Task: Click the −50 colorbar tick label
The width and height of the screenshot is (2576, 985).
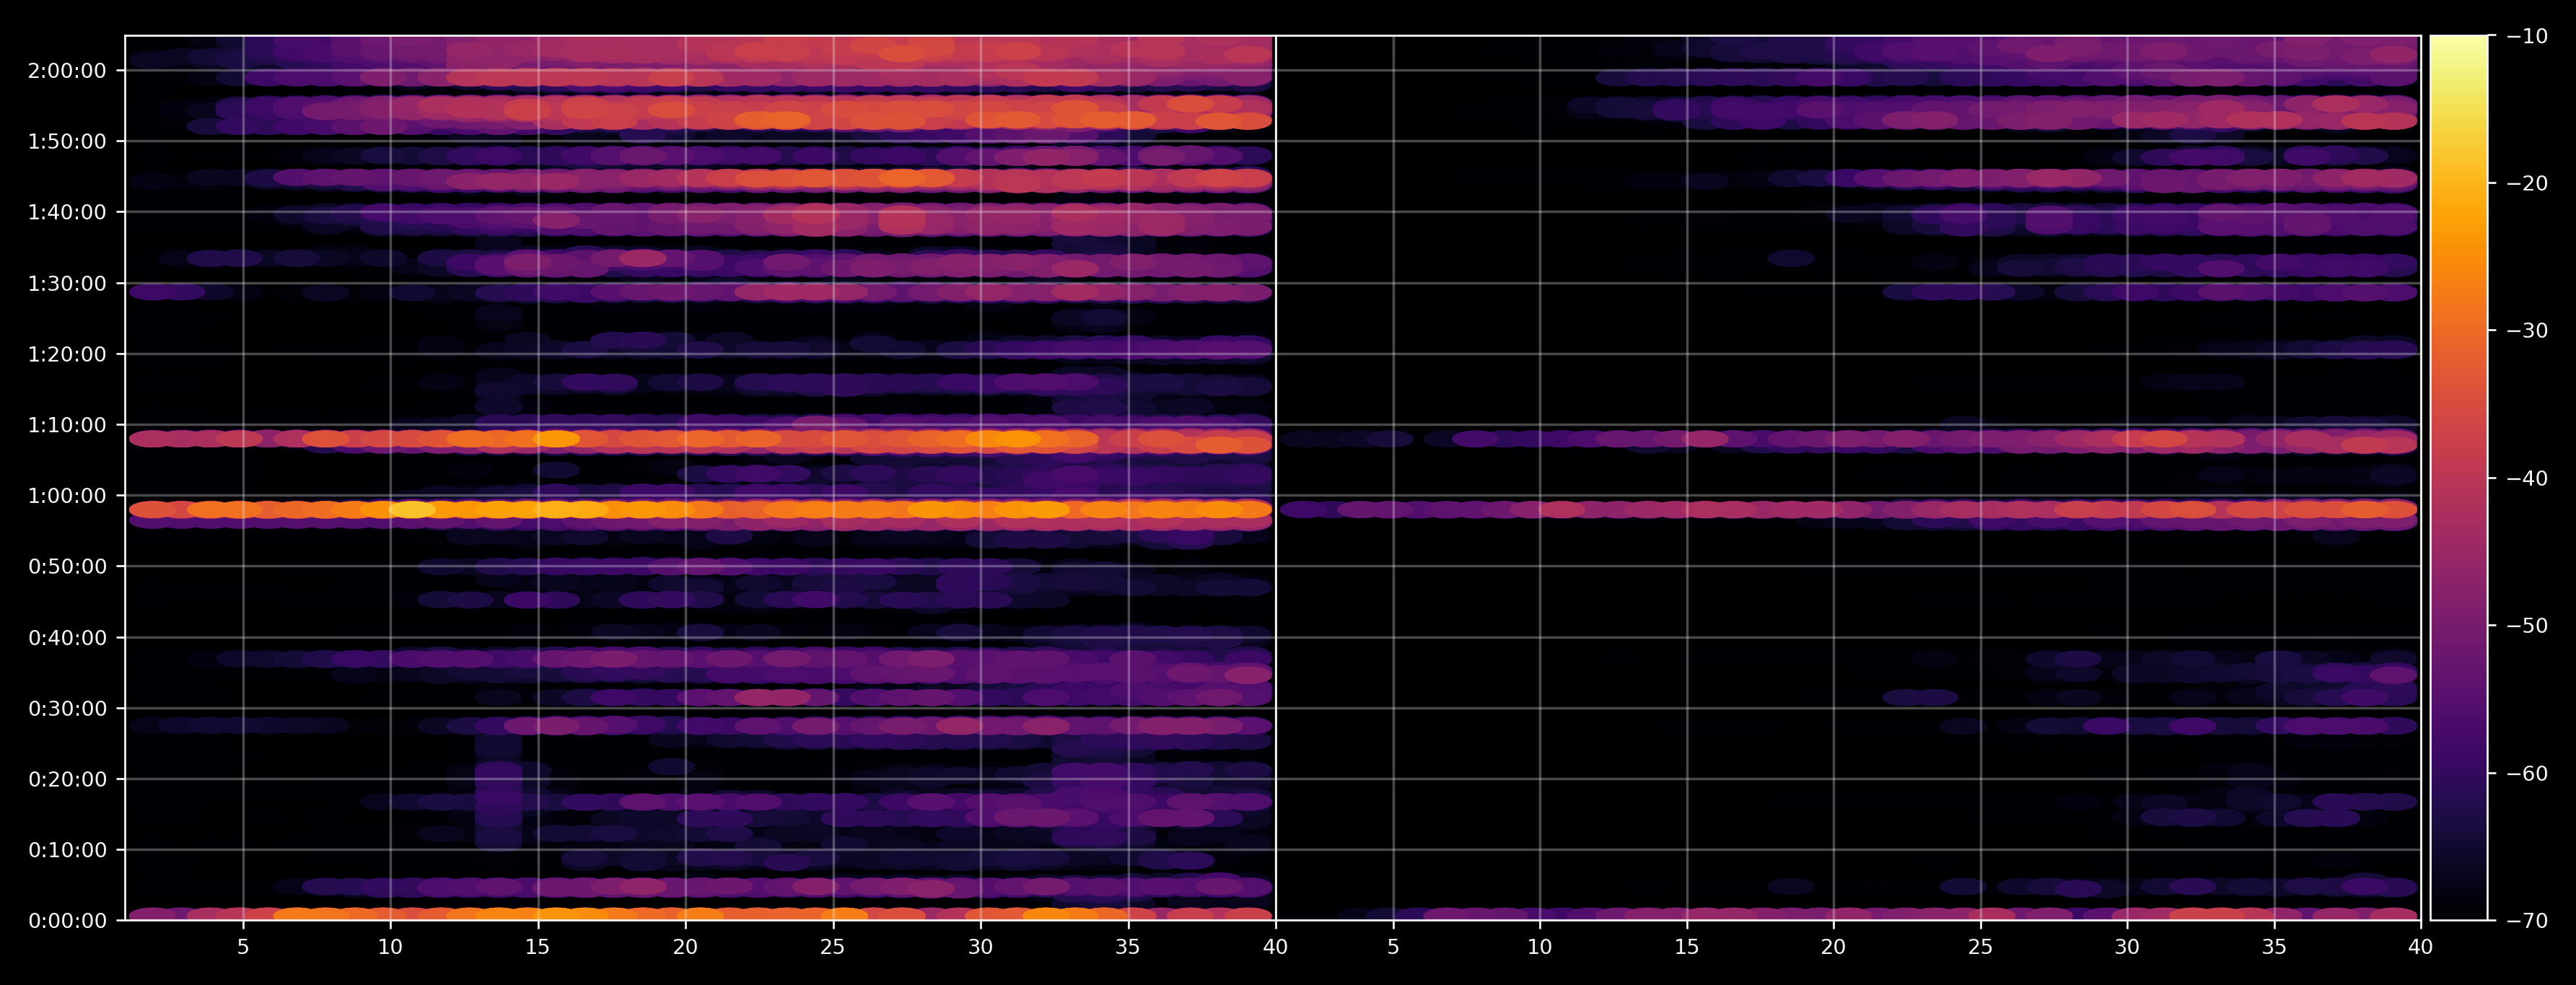Action: pos(2527,626)
